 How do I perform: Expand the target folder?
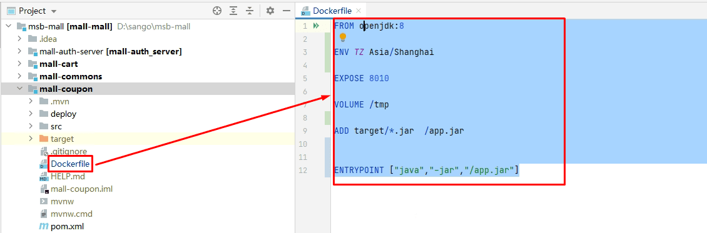[31, 139]
